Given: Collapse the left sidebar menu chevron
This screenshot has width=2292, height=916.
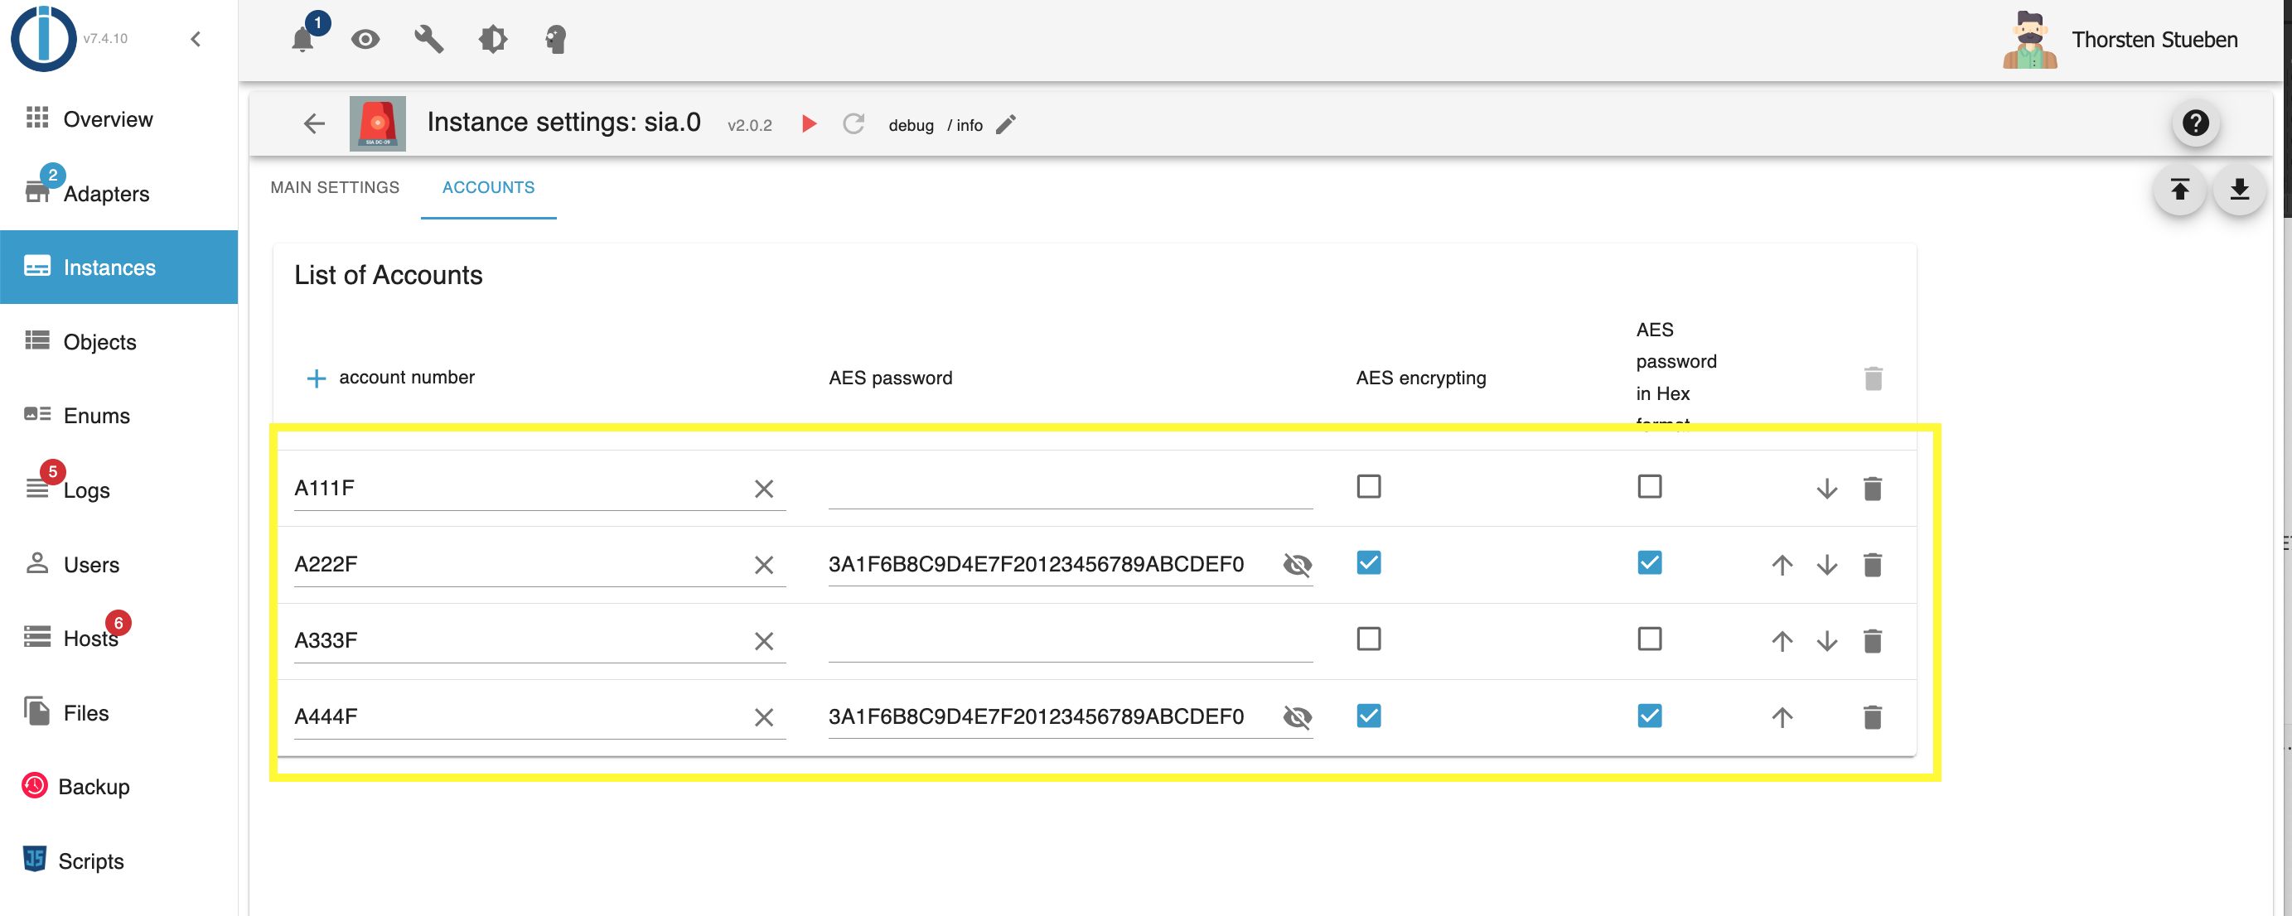Looking at the screenshot, I should click(x=196, y=39).
